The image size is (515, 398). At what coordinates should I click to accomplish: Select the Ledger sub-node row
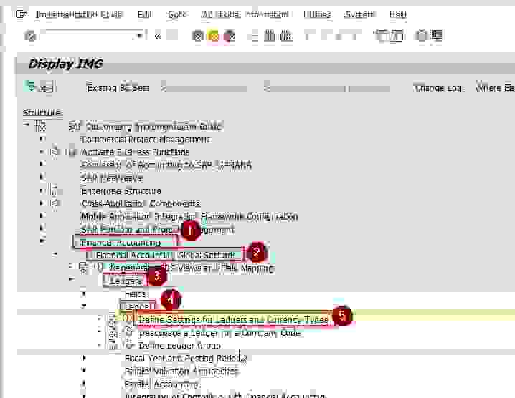[x=137, y=306]
